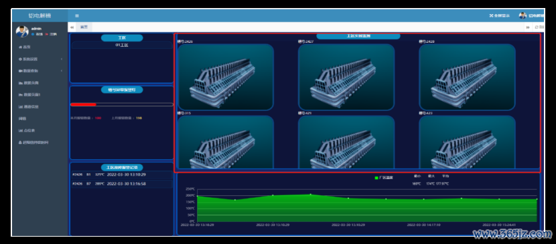Click the tab scroll-left double arrow
Image resolution: width=556 pixels, height=244 pixels.
72,27
